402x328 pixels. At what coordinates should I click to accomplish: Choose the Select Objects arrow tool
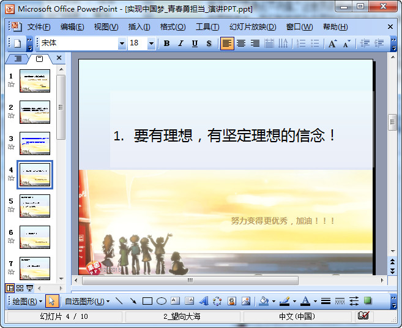(x=52, y=301)
